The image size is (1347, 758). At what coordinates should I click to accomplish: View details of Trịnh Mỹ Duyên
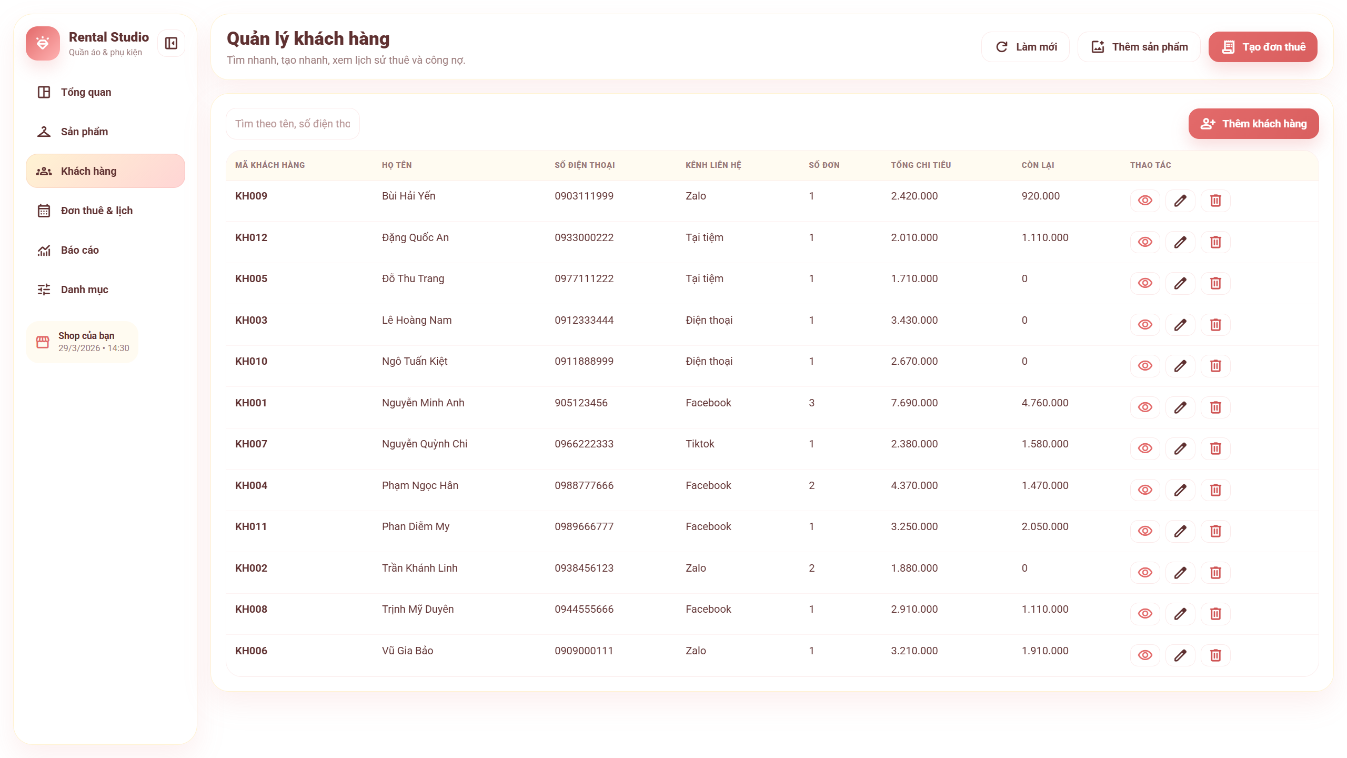tap(1145, 614)
